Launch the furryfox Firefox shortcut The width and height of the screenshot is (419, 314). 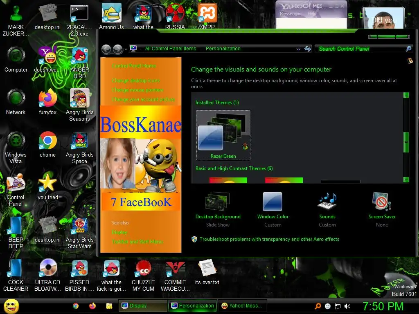(x=47, y=102)
